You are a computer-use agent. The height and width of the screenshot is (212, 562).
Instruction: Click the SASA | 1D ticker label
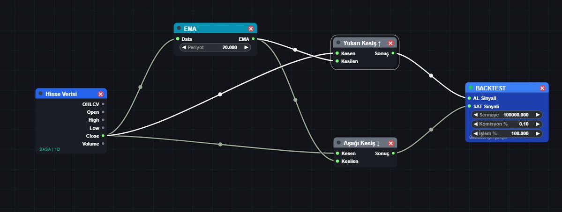[50, 149]
